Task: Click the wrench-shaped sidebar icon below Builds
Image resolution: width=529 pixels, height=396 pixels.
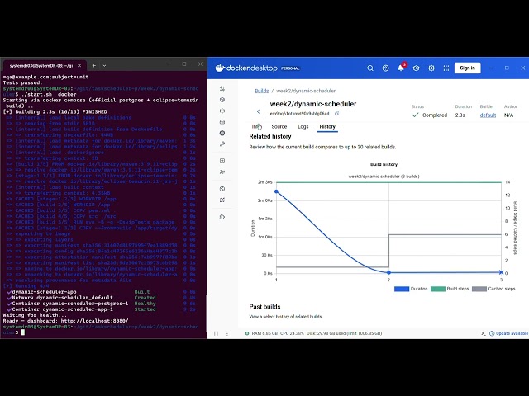Action: point(222,144)
